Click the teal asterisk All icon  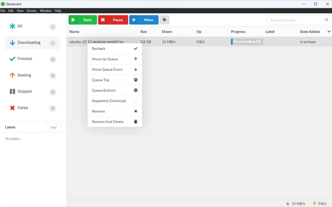(12, 26)
